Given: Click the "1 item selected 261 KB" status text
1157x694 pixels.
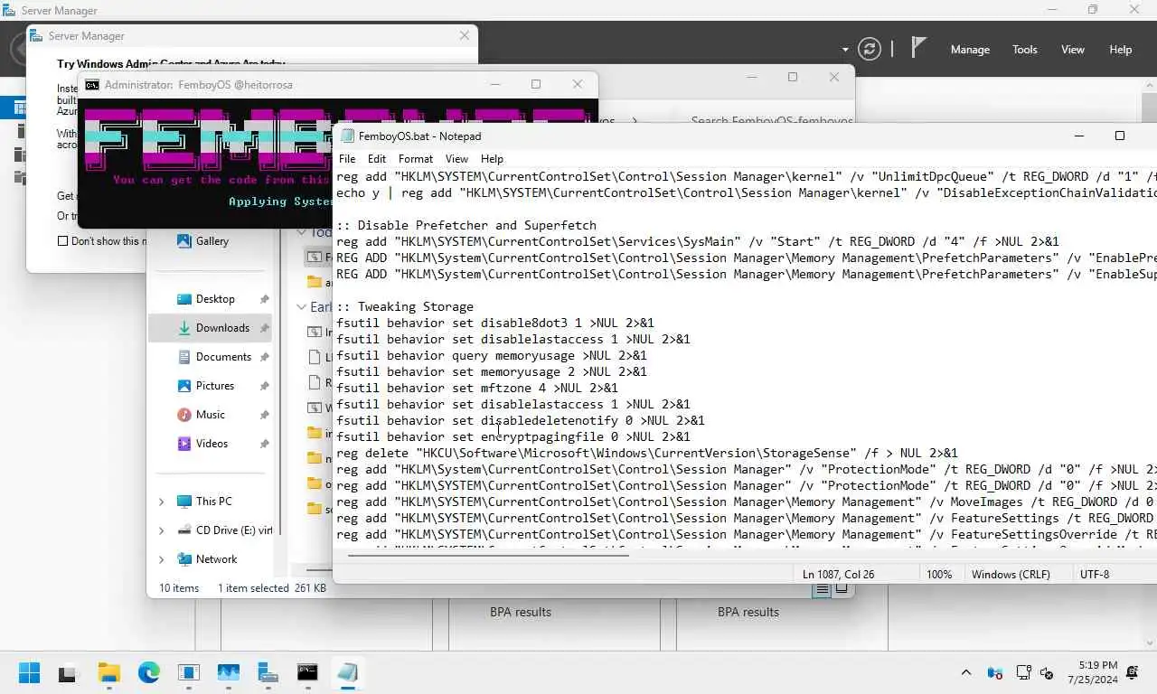Looking at the screenshot, I should [x=272, y=588].
